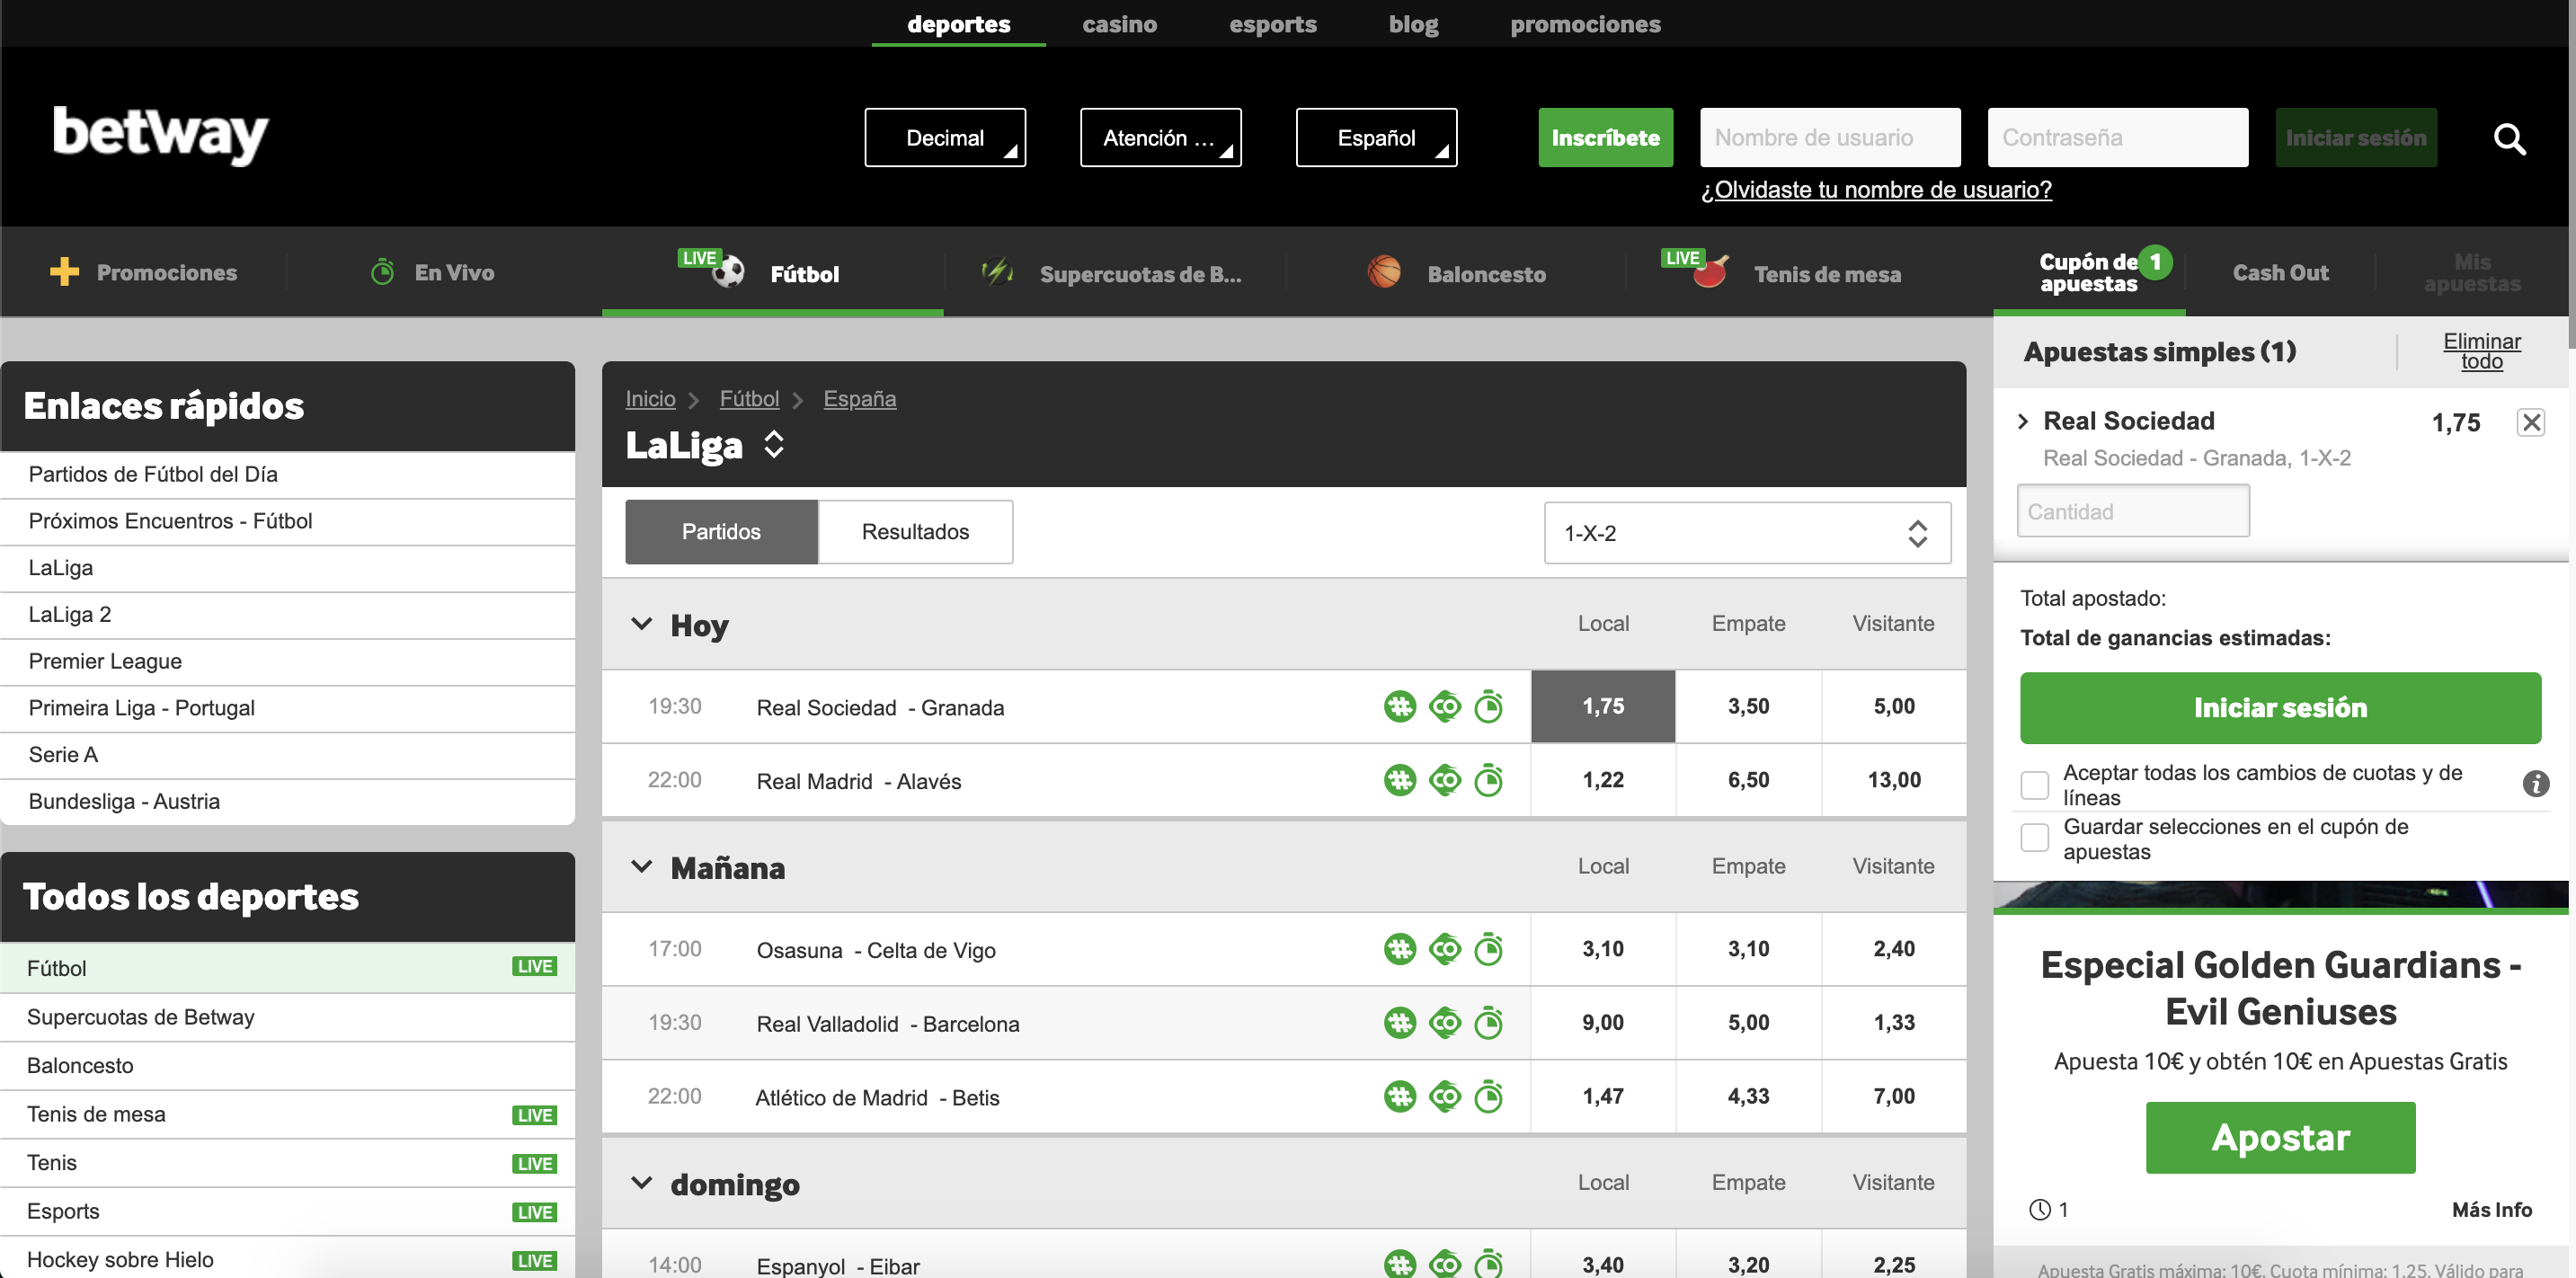Click the green Apostar promo button
2576x1278 pixels.
coord(2280,1138)
